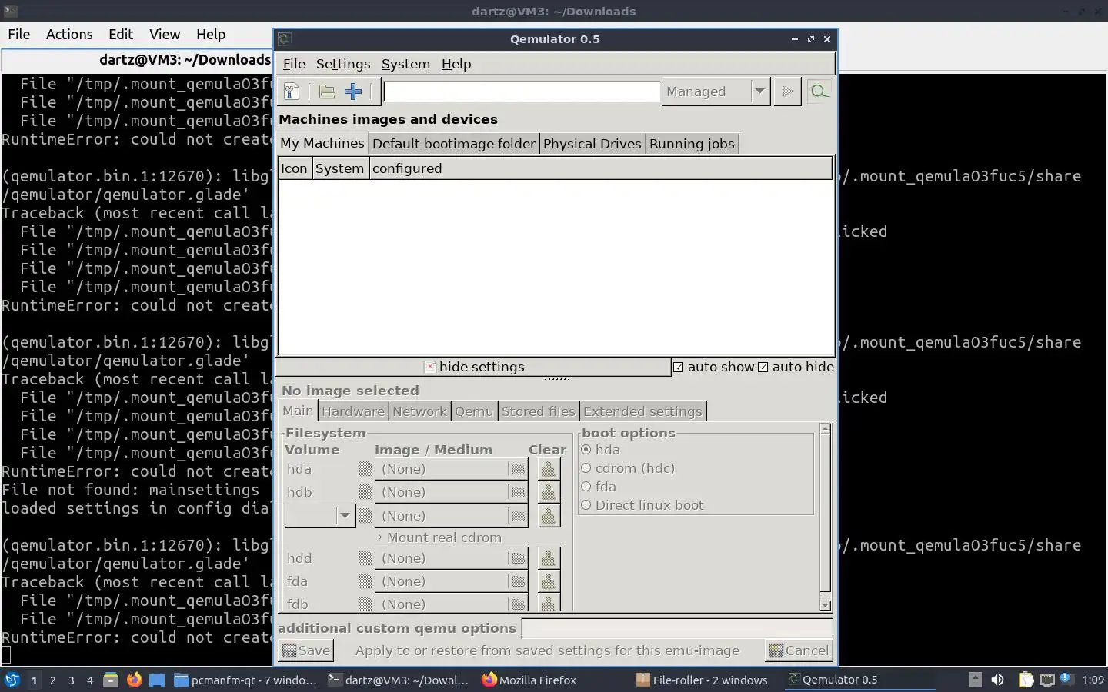Open the preferences tool icon in Qemulator toolbar

tap(292, 91)
